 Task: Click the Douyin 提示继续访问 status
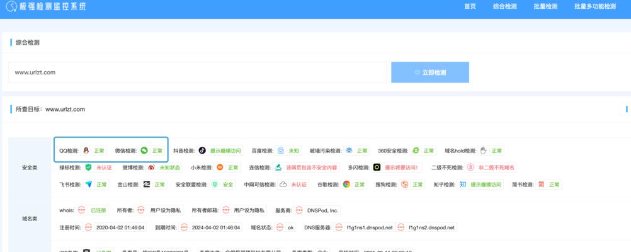(225, 151)
